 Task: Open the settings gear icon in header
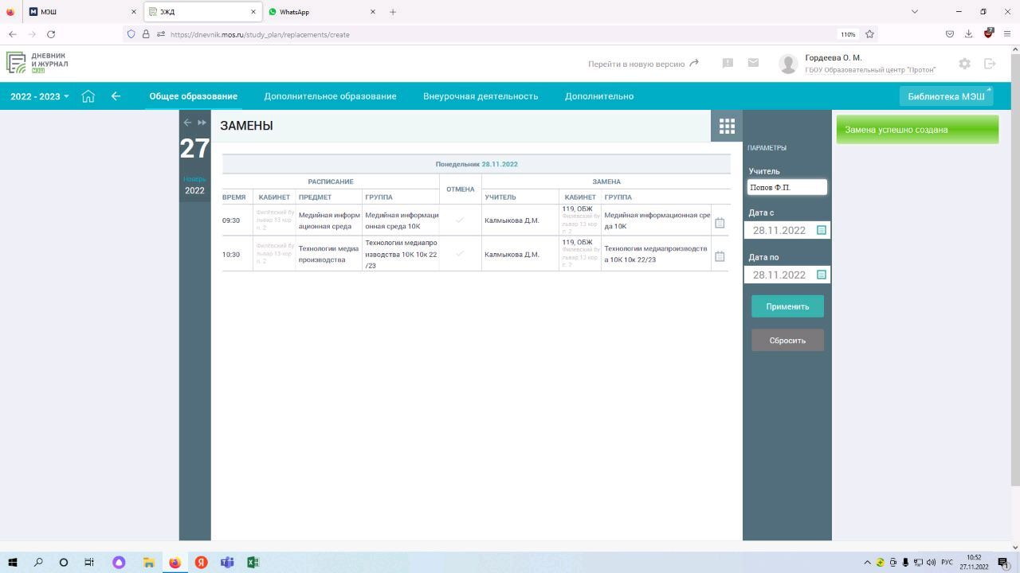[964, 64]
